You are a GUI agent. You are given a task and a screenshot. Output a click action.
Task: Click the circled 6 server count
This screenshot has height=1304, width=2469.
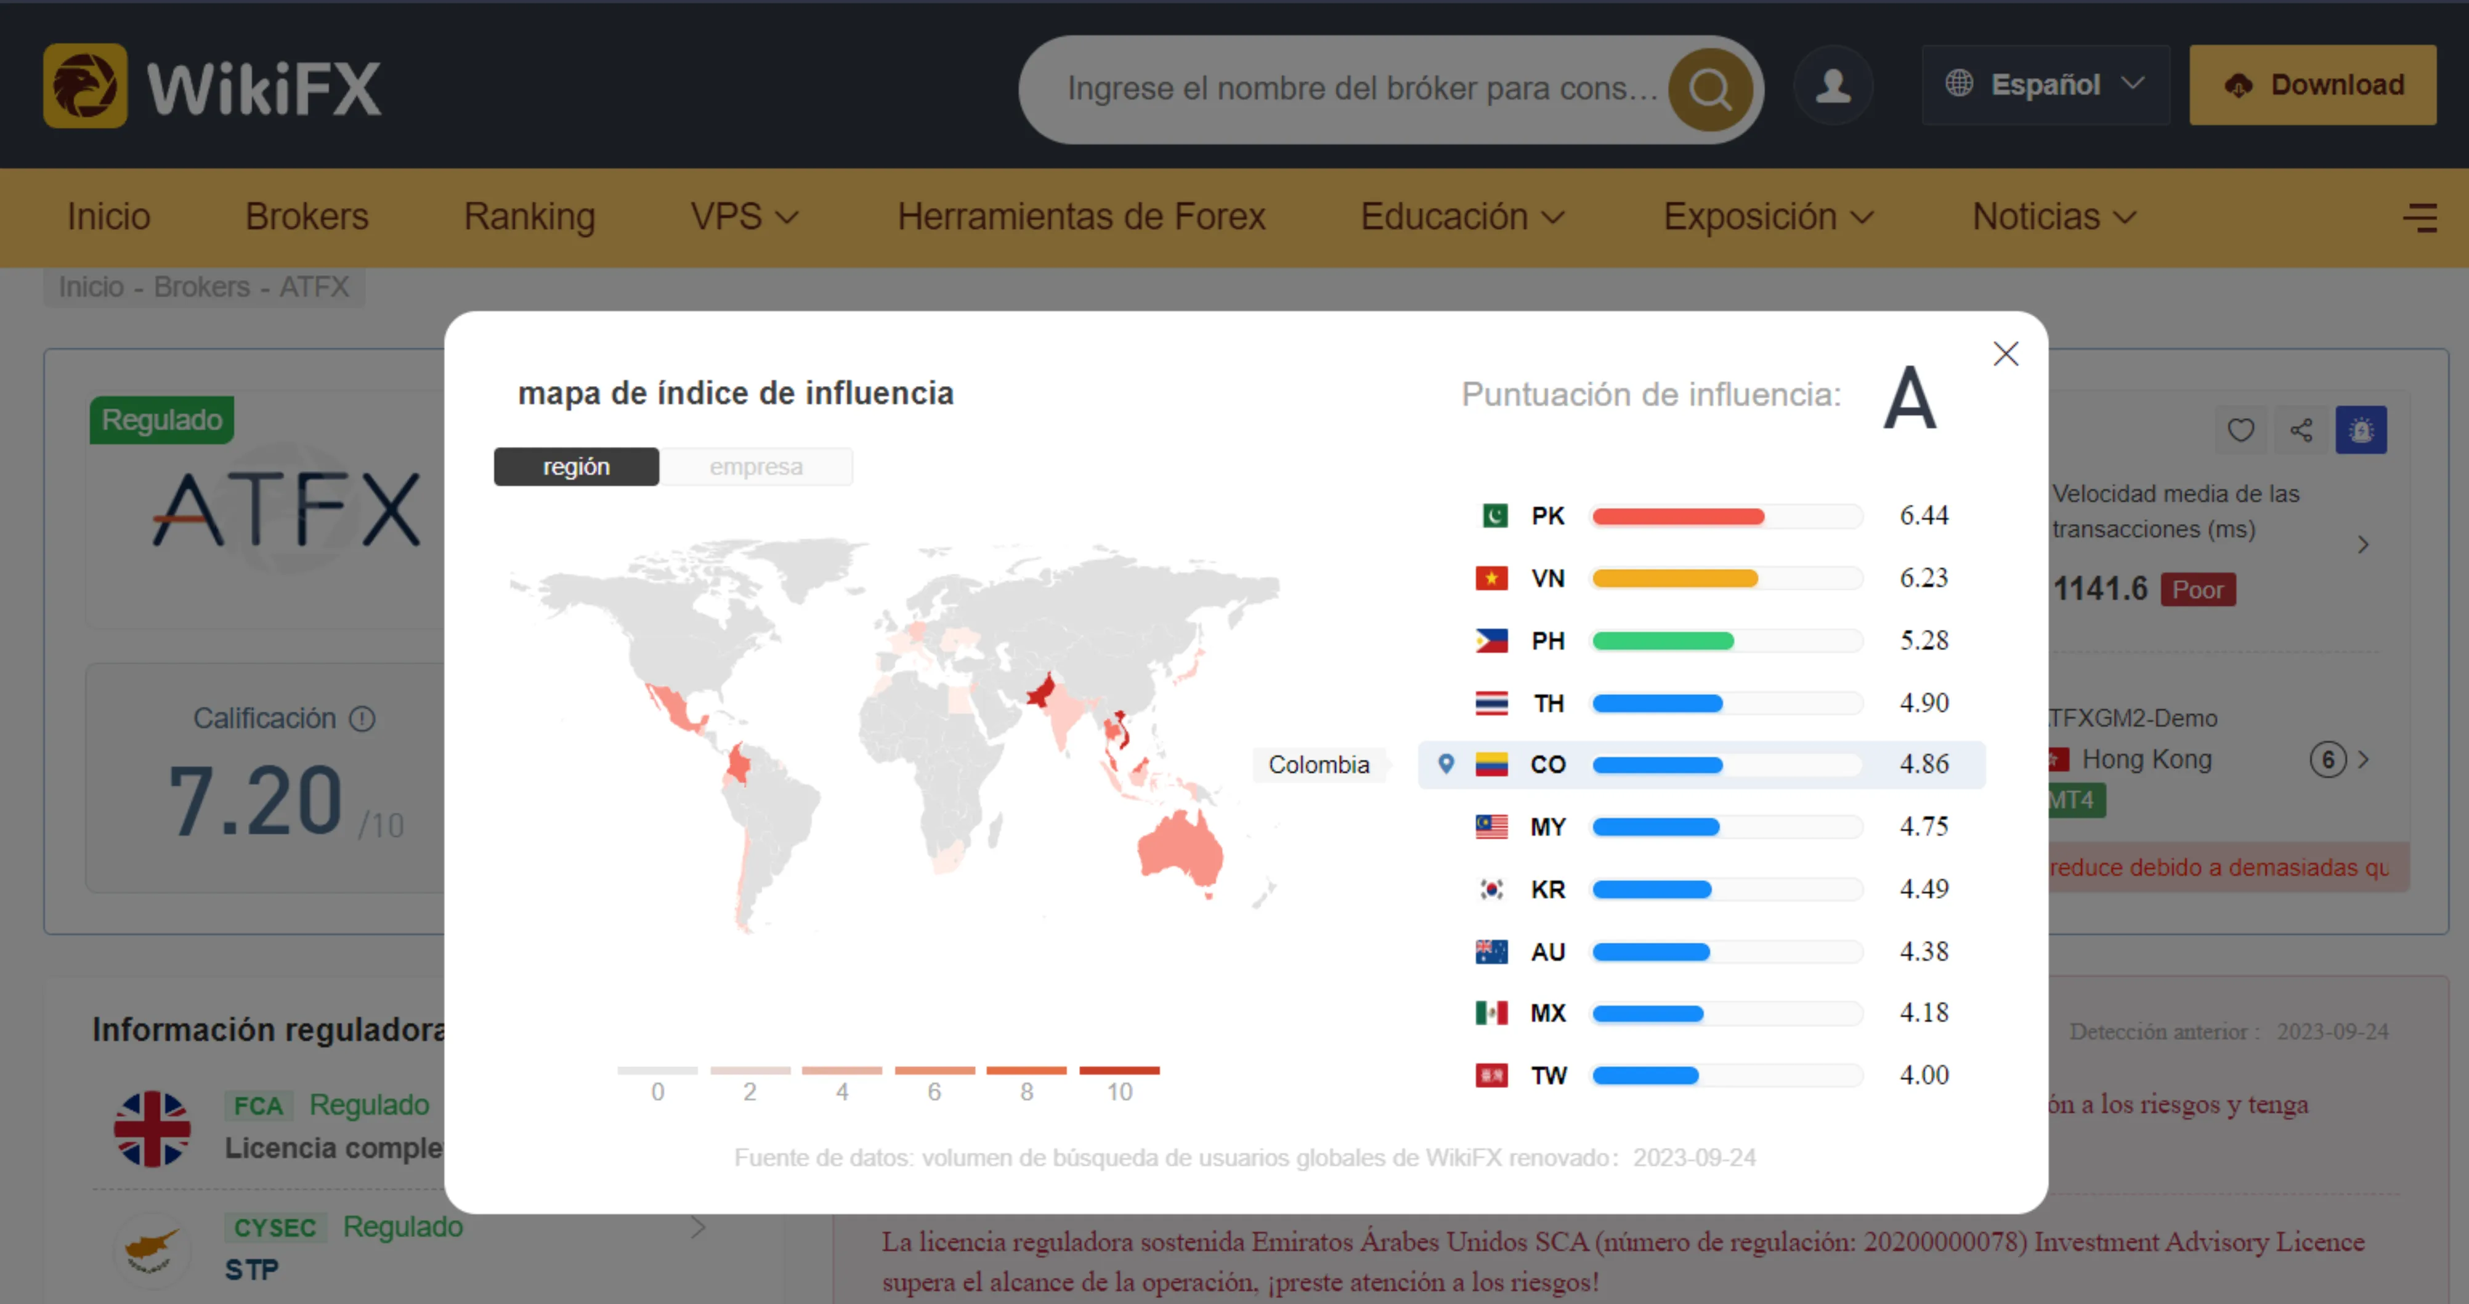[2327, 760]
